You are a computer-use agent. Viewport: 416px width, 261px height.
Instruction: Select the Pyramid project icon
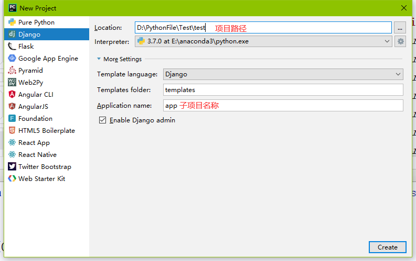[x=12, y=70]
